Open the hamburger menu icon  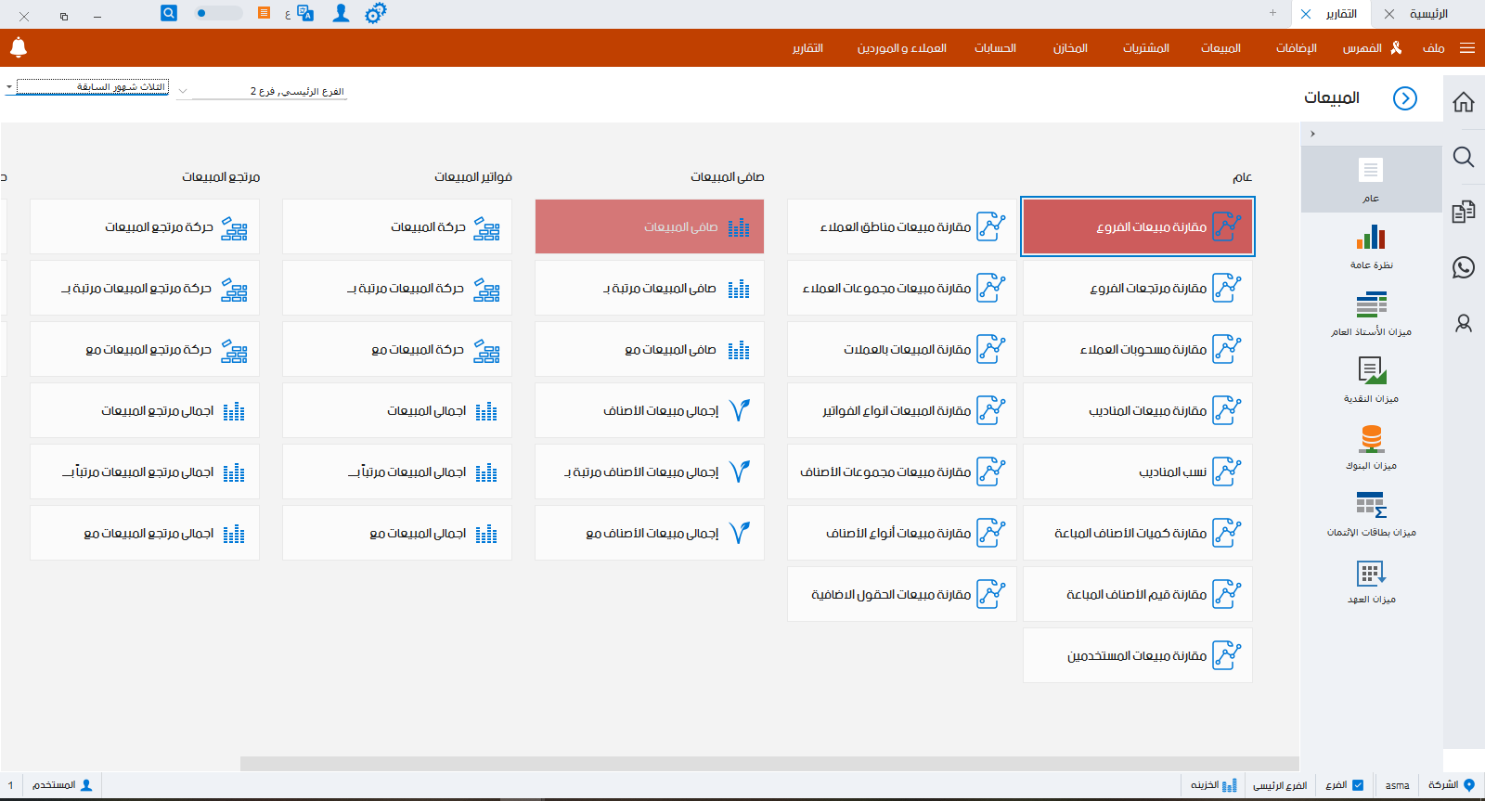click(x=1467, y=47)
